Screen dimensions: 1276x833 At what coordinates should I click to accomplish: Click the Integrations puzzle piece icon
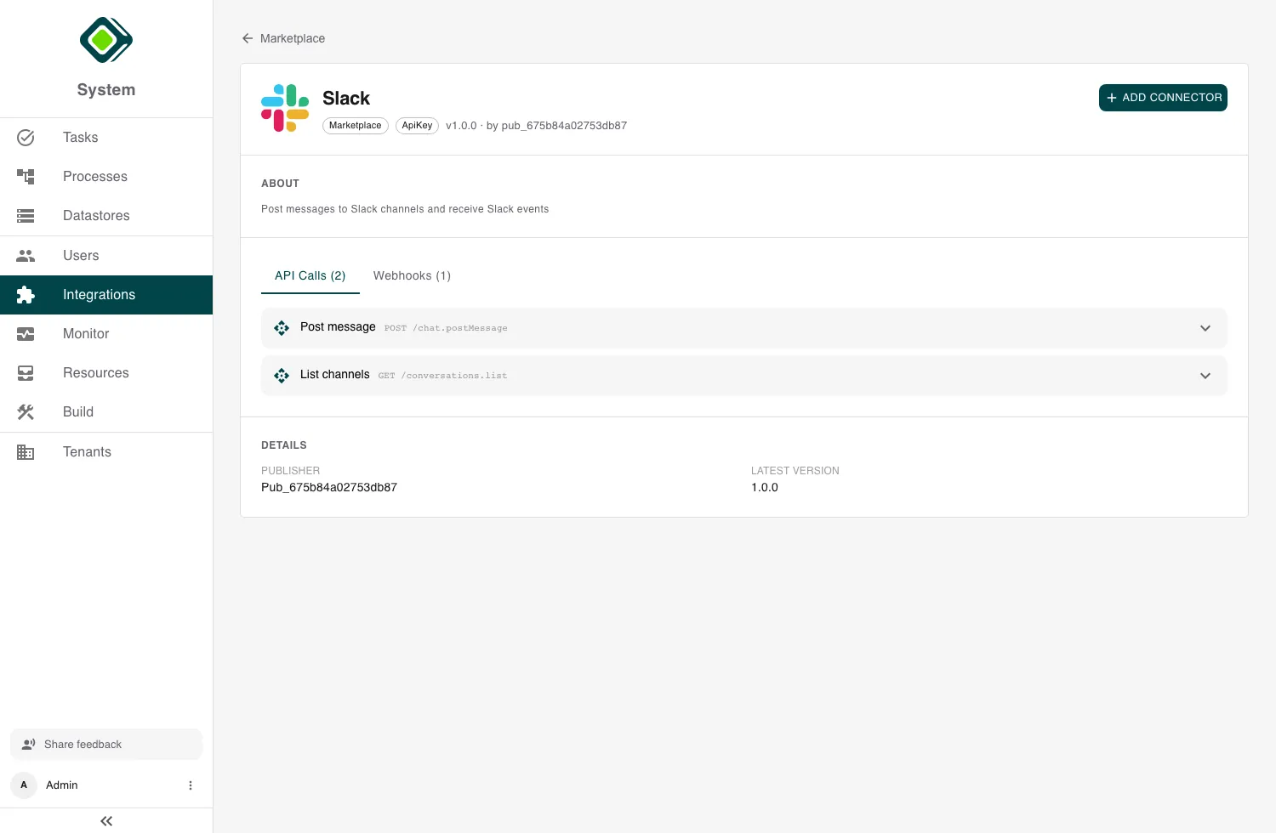pos(26,295)
